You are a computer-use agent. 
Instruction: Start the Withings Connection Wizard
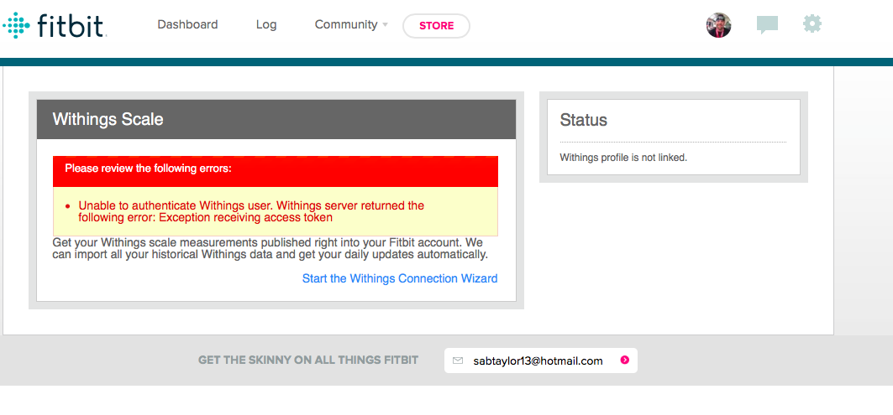coord(400,278)
